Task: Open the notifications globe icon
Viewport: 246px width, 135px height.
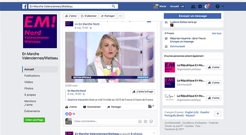Action: [207, 6]
